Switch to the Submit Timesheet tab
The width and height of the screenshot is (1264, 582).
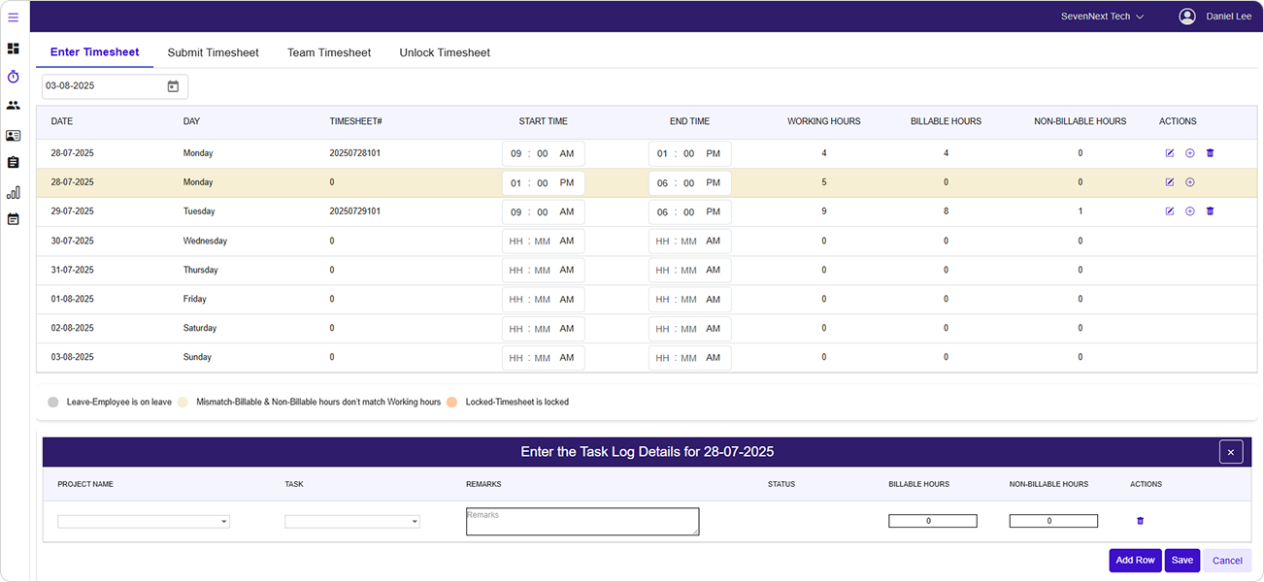213,52
